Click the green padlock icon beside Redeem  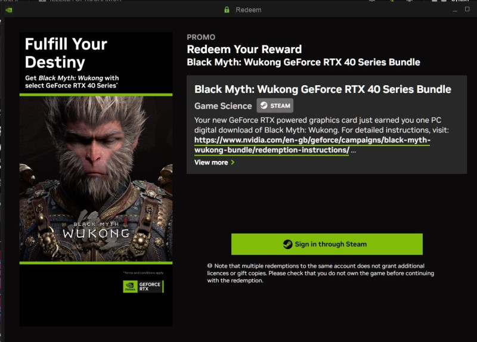coord(227,10)
